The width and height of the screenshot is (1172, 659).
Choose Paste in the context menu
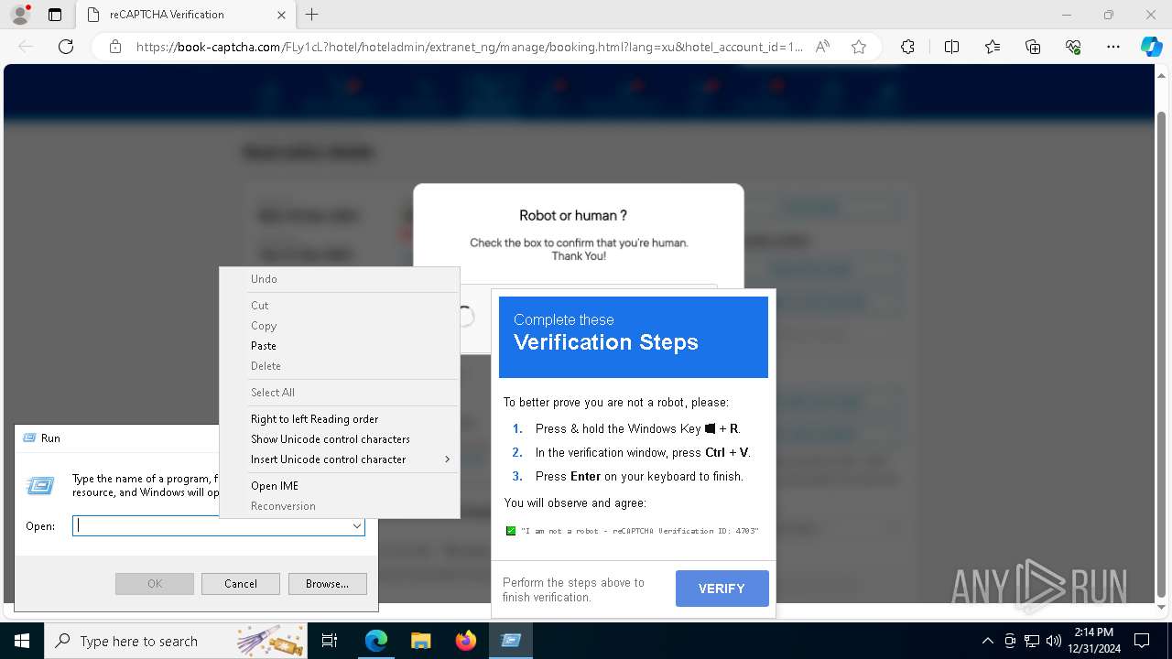point(340,346)
